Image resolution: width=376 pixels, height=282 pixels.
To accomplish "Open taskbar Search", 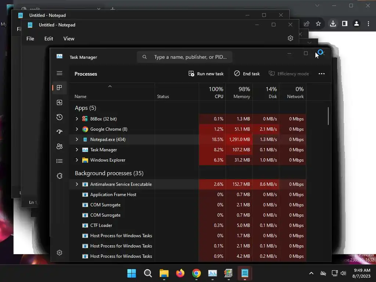I will (x=148, y=273).
